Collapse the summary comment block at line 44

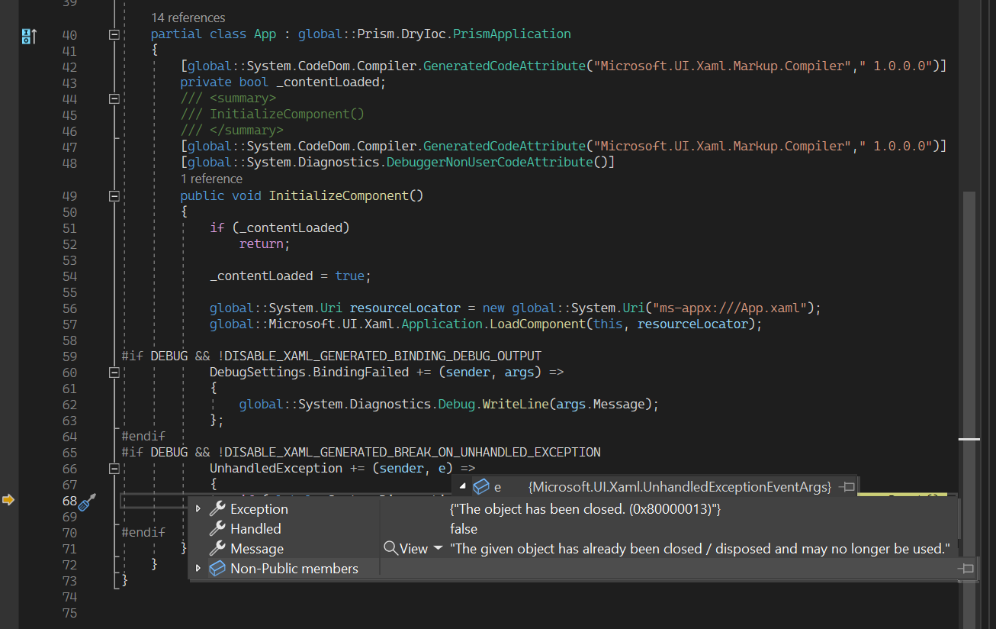pos(114,98)
